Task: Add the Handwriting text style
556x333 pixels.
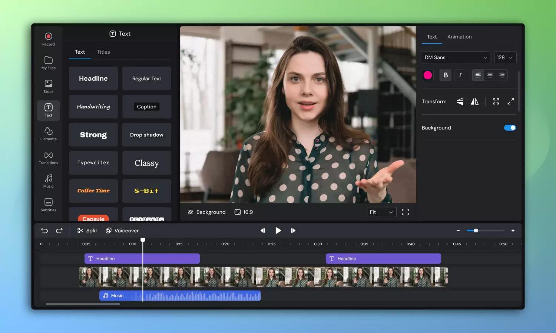Action: [x=93, y=107]
